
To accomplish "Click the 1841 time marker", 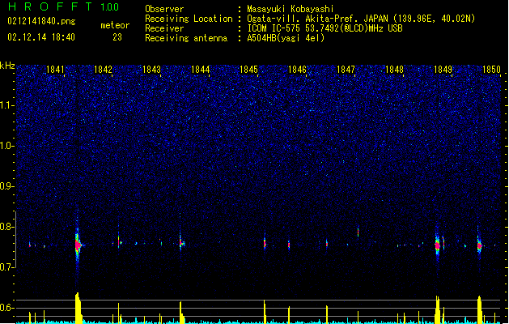I will point(55,70).
